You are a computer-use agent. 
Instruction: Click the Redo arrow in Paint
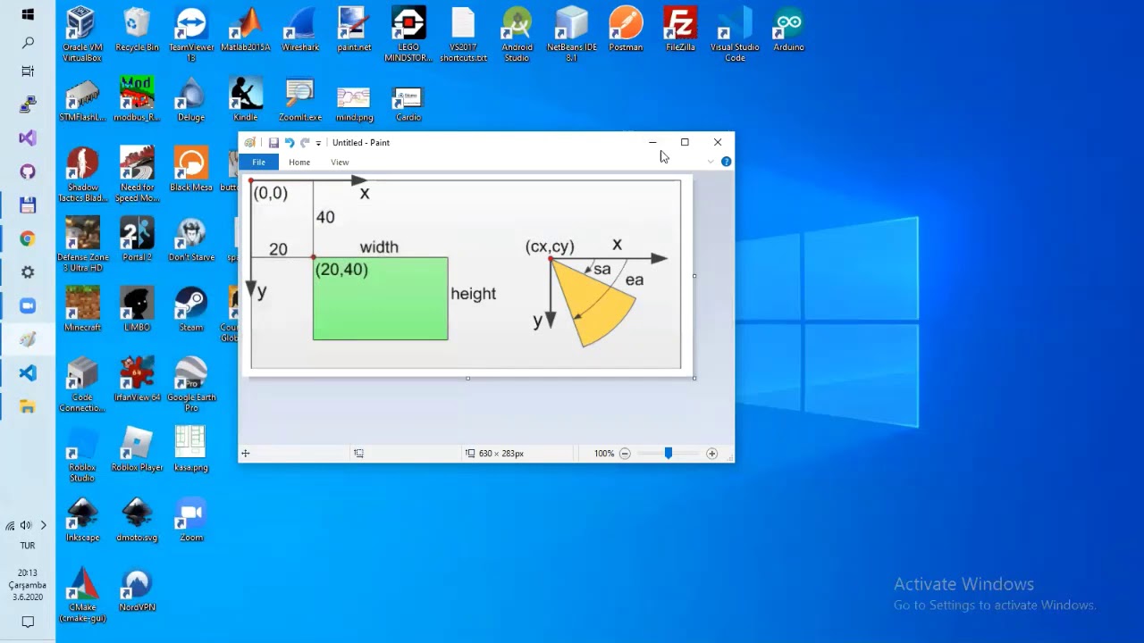click(x=305, y=143)
